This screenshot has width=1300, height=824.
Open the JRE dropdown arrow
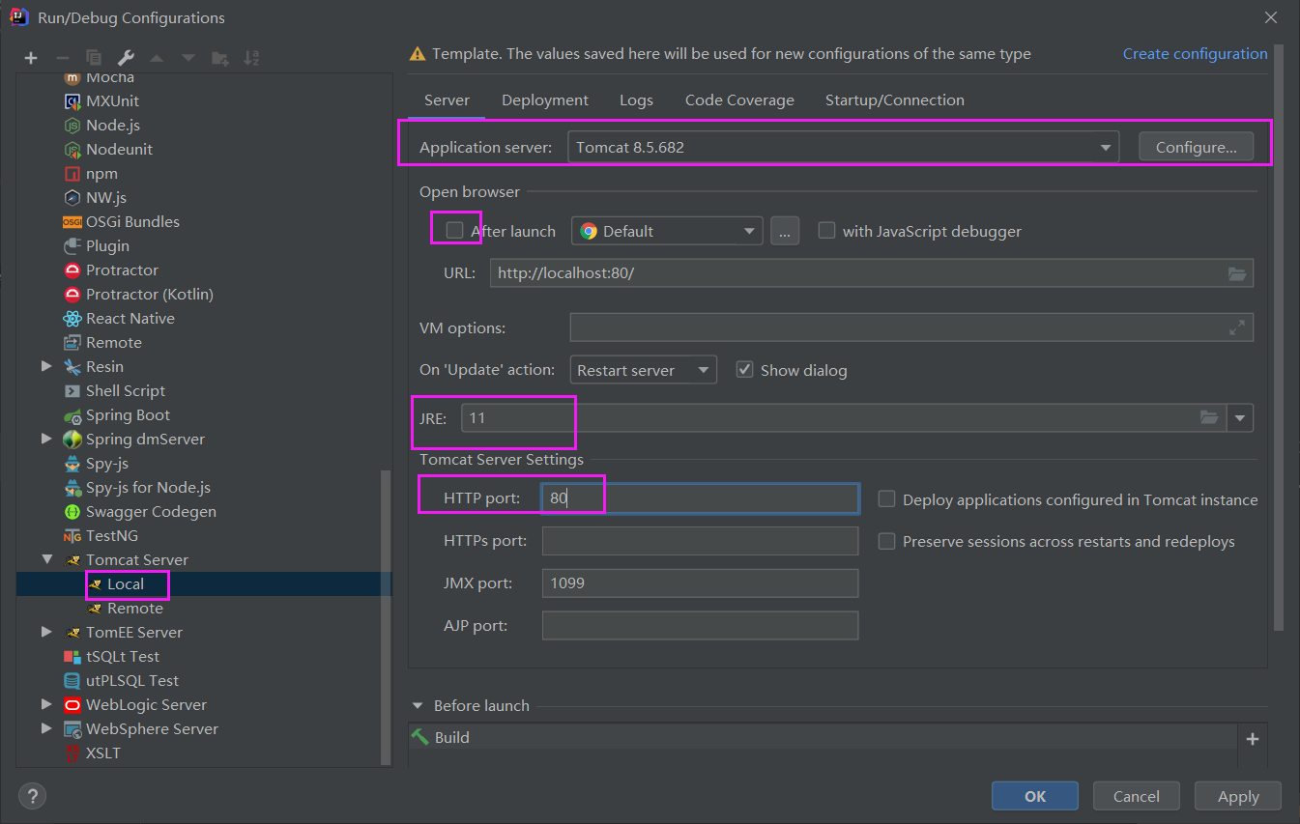click(x=1240, y=417)
